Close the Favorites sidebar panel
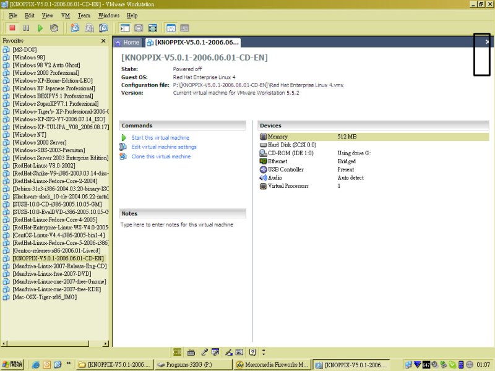The image size is (495, 371). 103,41
